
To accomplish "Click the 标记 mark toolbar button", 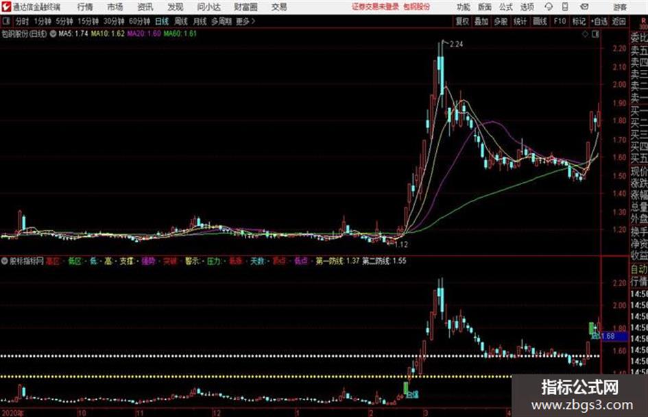I will tap(579, 21).
